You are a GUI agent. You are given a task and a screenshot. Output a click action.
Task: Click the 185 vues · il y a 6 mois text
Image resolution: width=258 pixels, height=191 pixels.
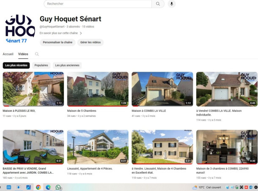coord(15,178)
